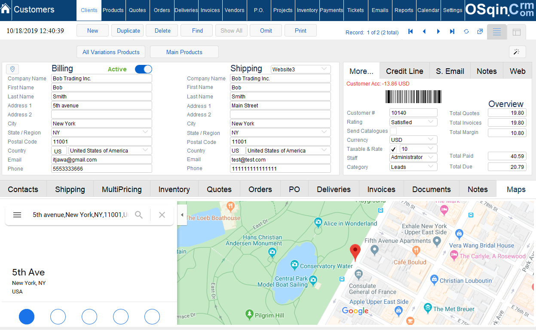This screenshot has width=536, height=330.
Task: Click the billing Email field
Action: pyautogui.click(x=102, y=159)
